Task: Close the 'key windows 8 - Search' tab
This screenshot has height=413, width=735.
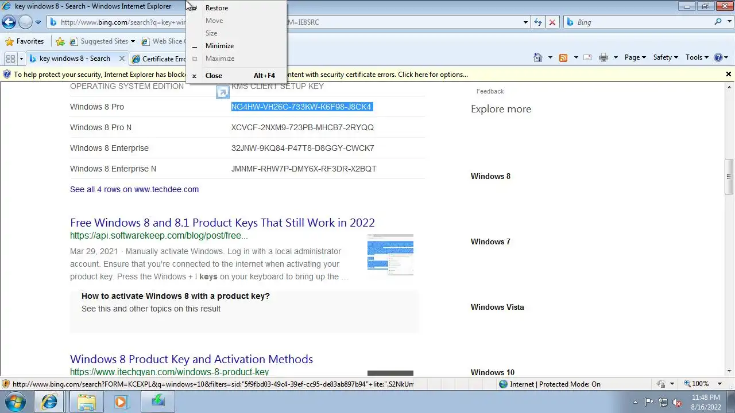Action: (x=122, y=59)
